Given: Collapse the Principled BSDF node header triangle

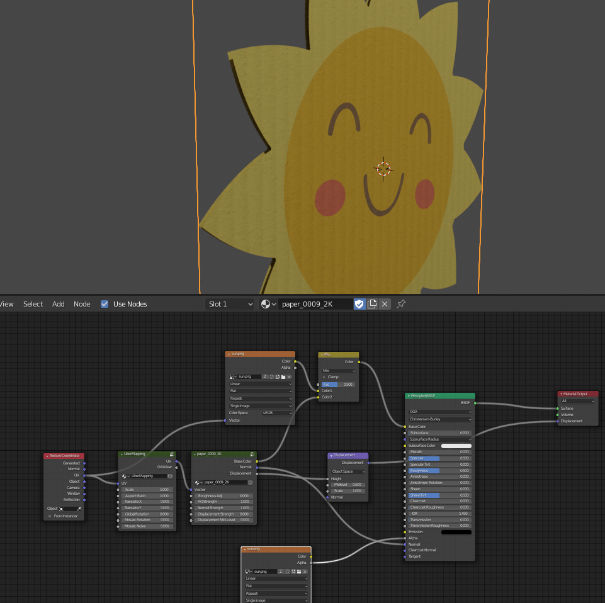Looking at the screenshot, I should [410, 397].
